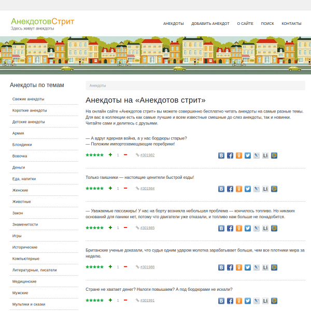This screenshot has height=311, width=311.
Task: Share joke #301982 on Odnoklassniki
Action: (x=239, y=155)
